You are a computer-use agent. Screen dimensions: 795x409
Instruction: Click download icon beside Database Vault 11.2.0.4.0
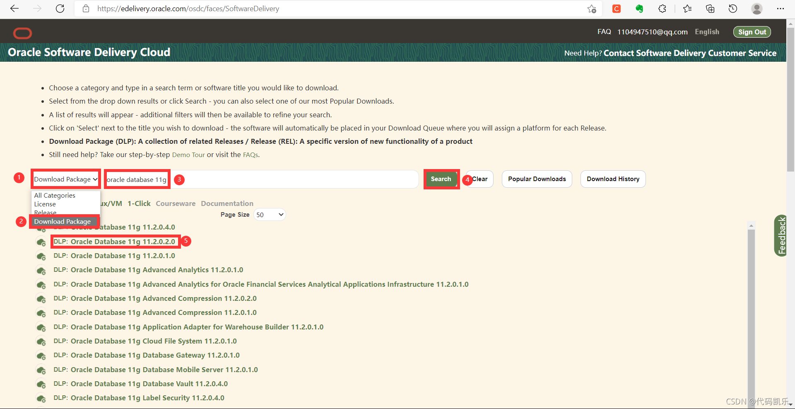click(41, 384)
